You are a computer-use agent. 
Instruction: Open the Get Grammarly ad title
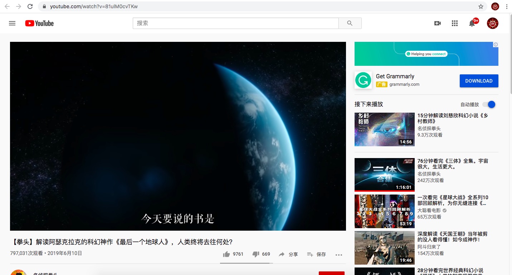395,76
